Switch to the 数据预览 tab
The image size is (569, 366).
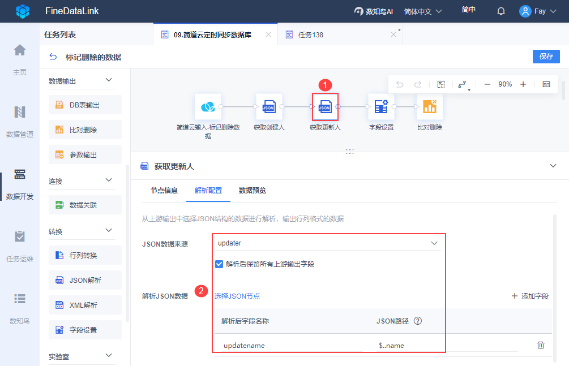pyautogui.click(x=252, y=191)
